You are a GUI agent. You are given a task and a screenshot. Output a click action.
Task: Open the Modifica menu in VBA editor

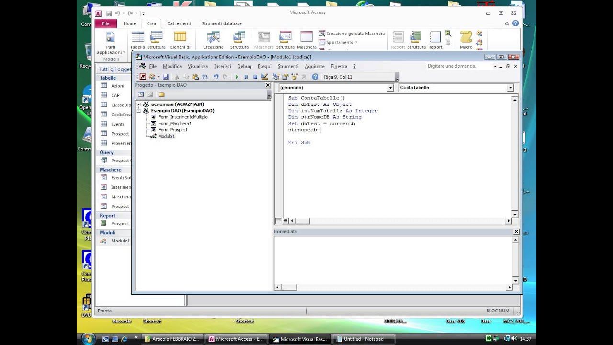(x=172, y=66)
